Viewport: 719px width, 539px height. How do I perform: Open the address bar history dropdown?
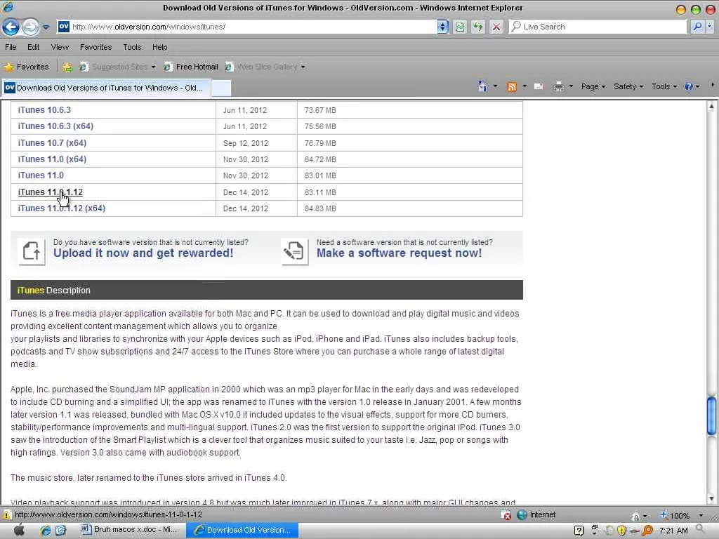pos(442,27)
